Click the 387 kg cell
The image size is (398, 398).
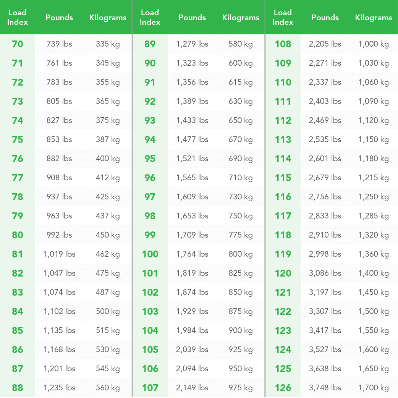108,140
